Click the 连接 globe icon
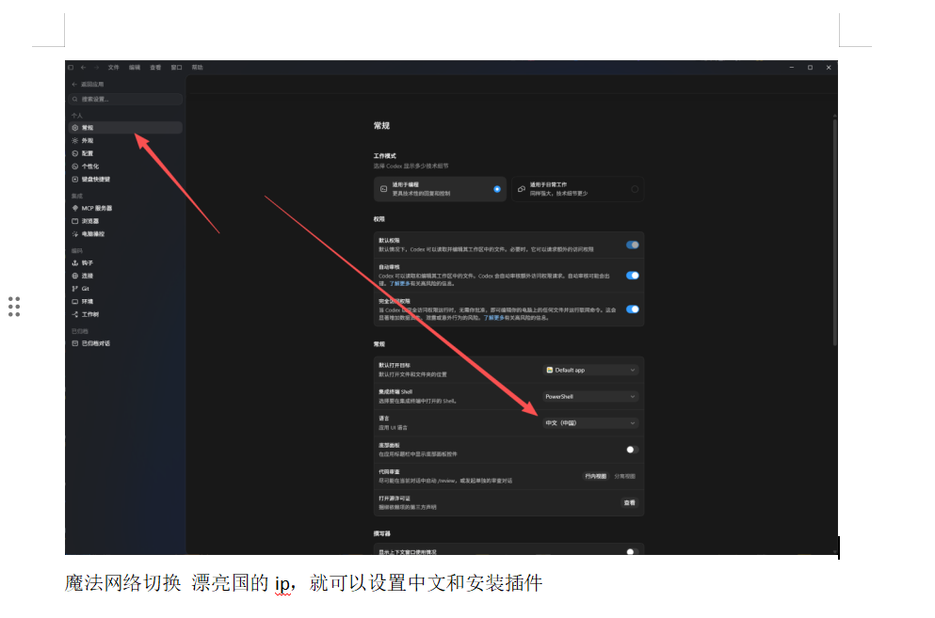 click(x=75, y=276)
